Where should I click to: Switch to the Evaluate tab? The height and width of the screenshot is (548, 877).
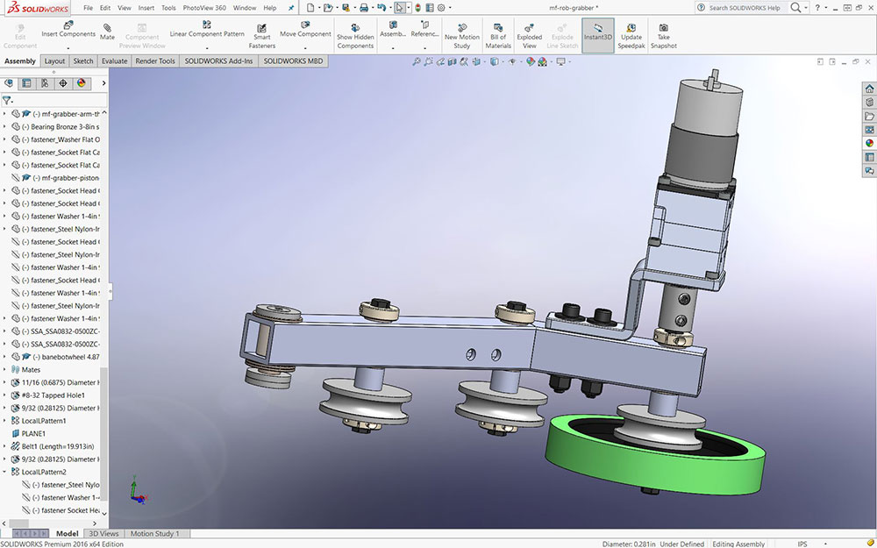tap(114, 61)
